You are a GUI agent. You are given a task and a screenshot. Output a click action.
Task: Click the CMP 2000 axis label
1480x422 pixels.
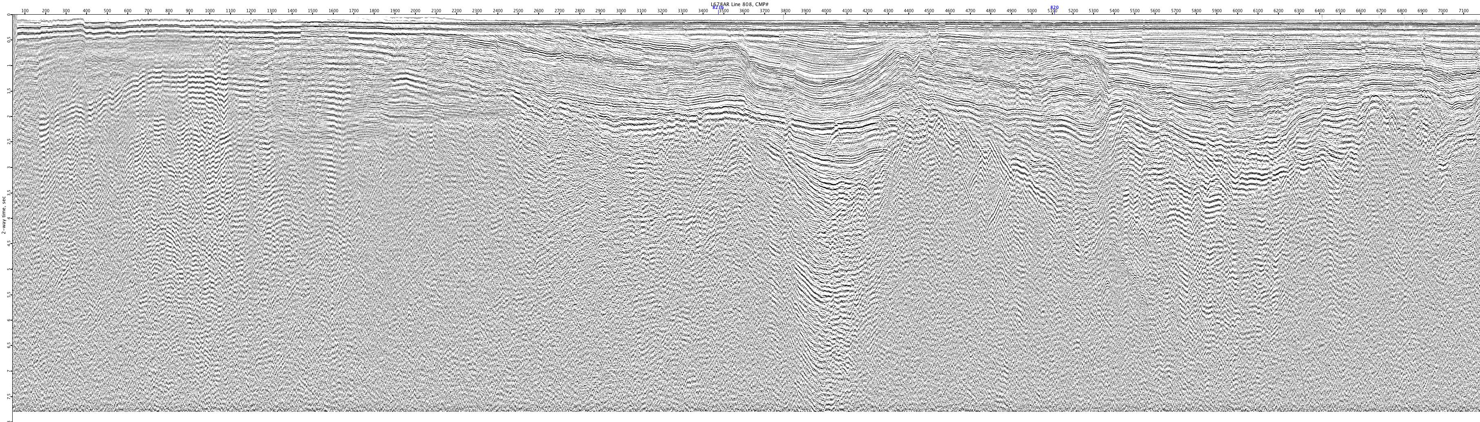click(x=415, y=11)
